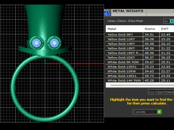
Task: Click the Metal column header
Action: pos(124,29)
